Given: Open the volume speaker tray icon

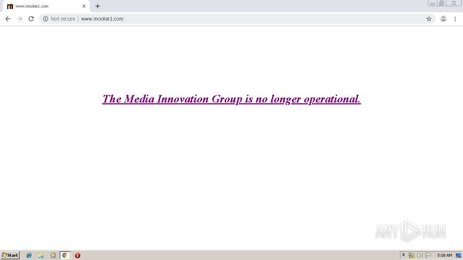Looking at the screenshot, I should (x=420, y=255).
